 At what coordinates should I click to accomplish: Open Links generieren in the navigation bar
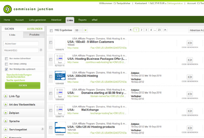37,20
